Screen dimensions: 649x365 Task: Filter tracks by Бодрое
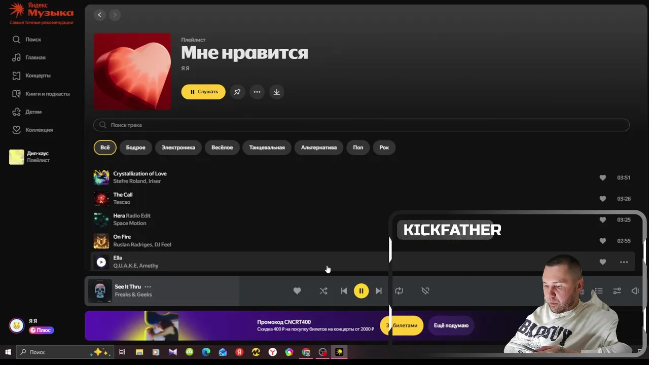[x=135, y=148]
